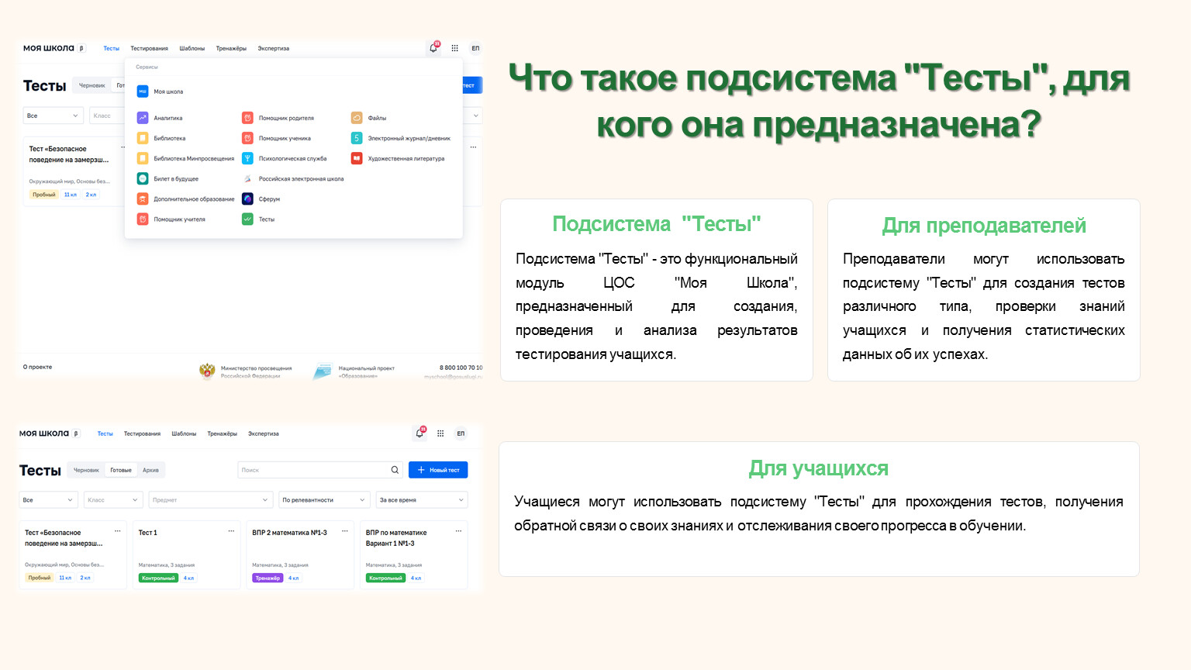Expand the Предмет dropdown
This screenshot has height=670, width=1191.
211,500
